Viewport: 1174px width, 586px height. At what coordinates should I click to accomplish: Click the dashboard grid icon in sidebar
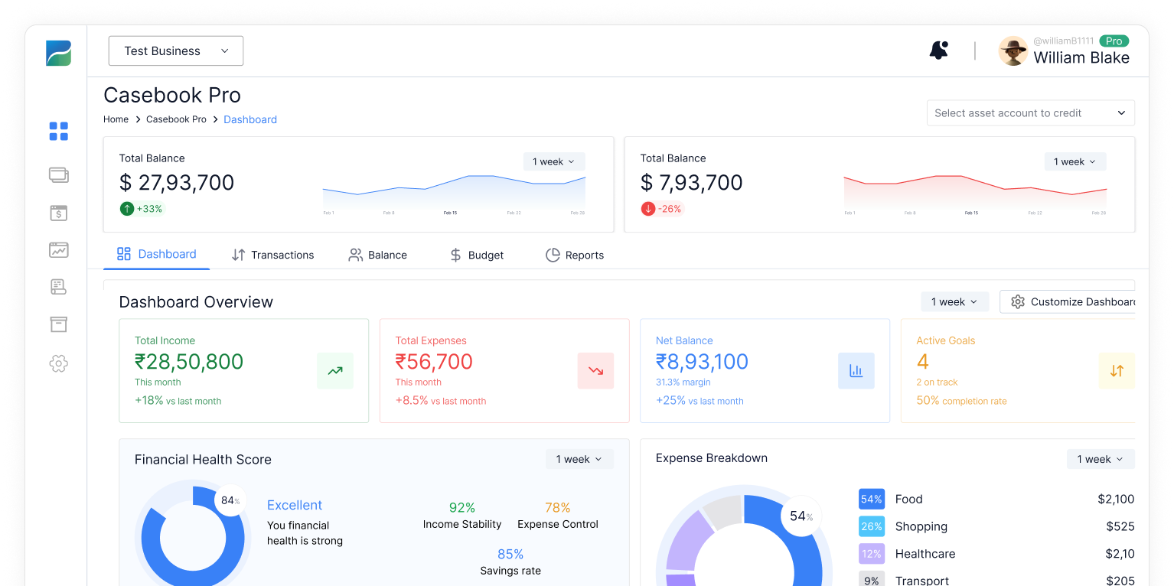(59, 132)
